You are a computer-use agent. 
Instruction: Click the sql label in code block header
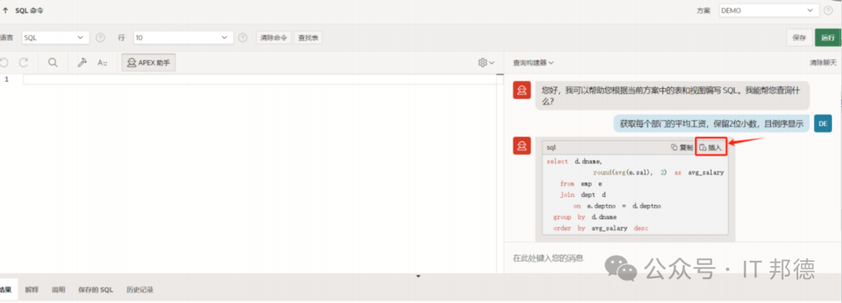[x=551, y=147]
